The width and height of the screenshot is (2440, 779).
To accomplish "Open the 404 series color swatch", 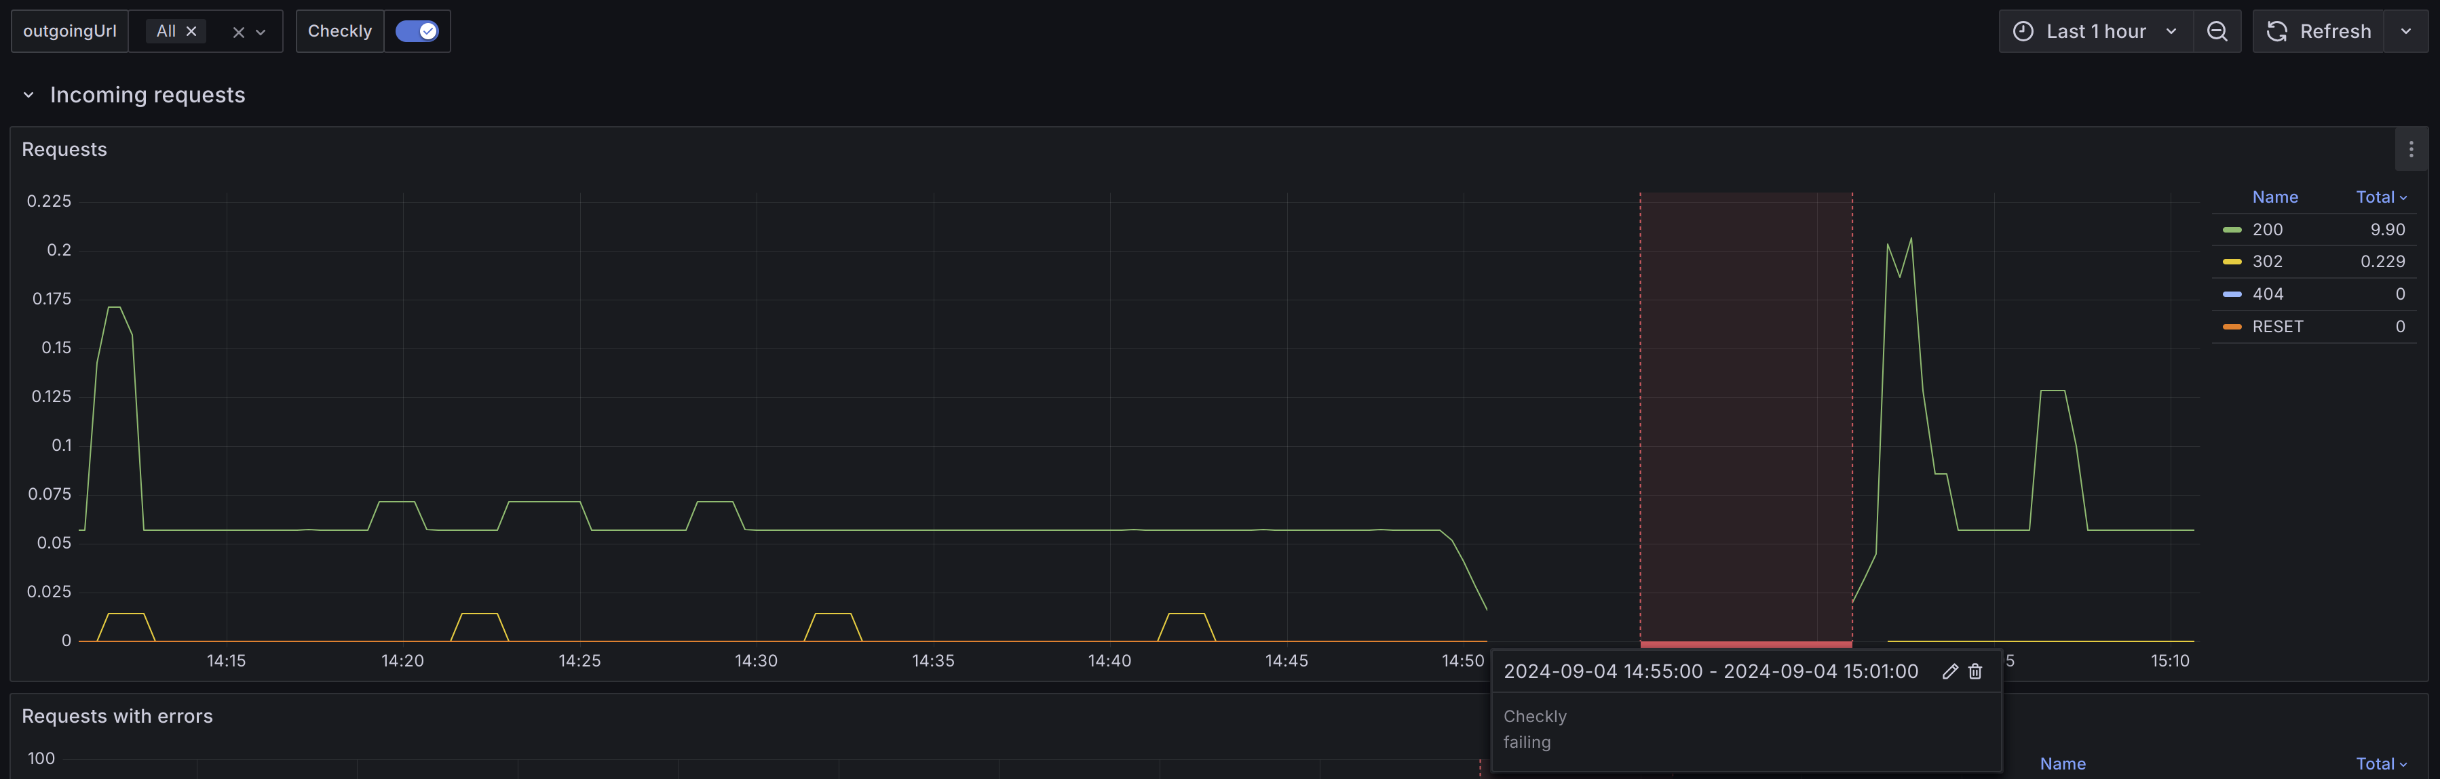I will (x=2232, y=294).
